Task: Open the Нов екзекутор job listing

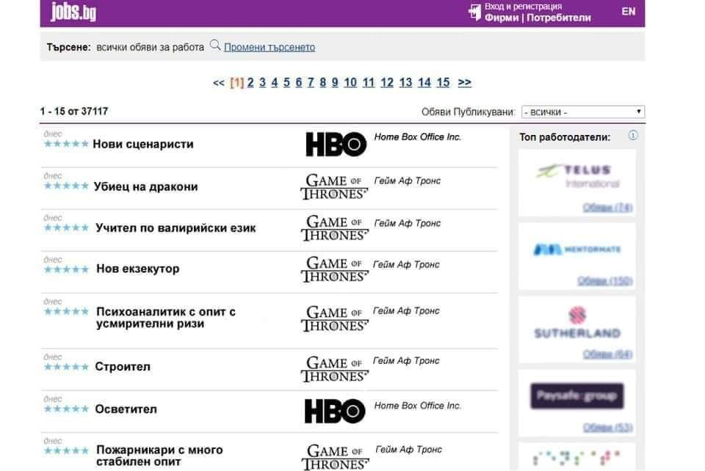Action: 137,269
